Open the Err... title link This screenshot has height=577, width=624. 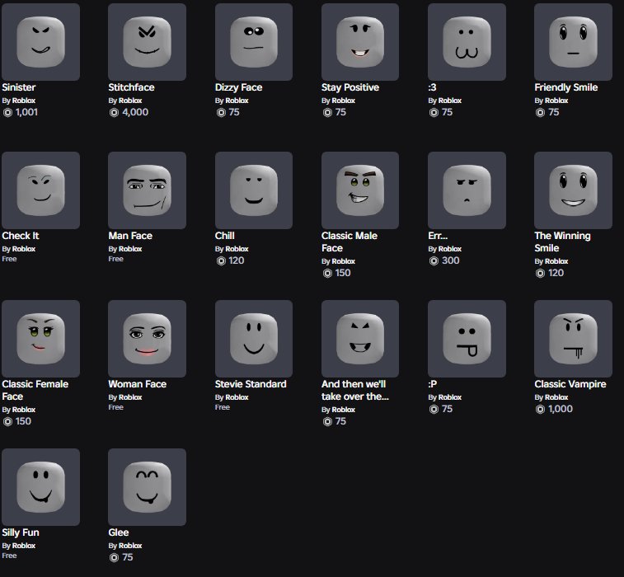click(438, 236)
